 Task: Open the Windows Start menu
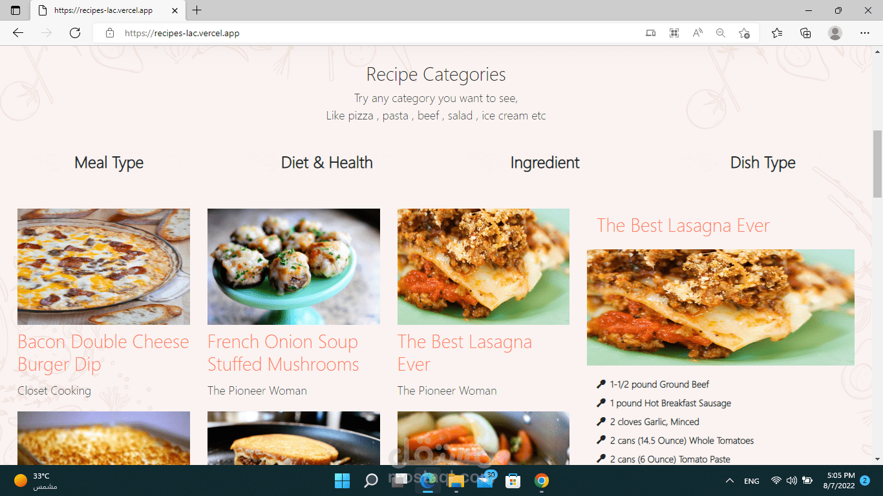342,480
